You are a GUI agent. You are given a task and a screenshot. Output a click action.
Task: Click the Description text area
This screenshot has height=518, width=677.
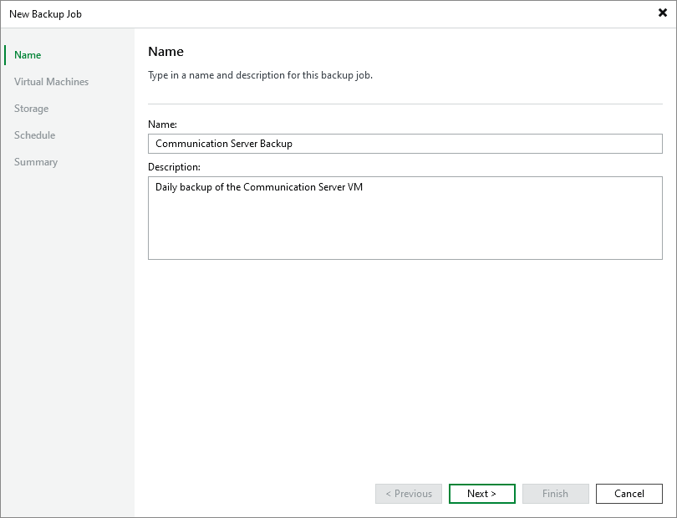(x=405, y=217)
